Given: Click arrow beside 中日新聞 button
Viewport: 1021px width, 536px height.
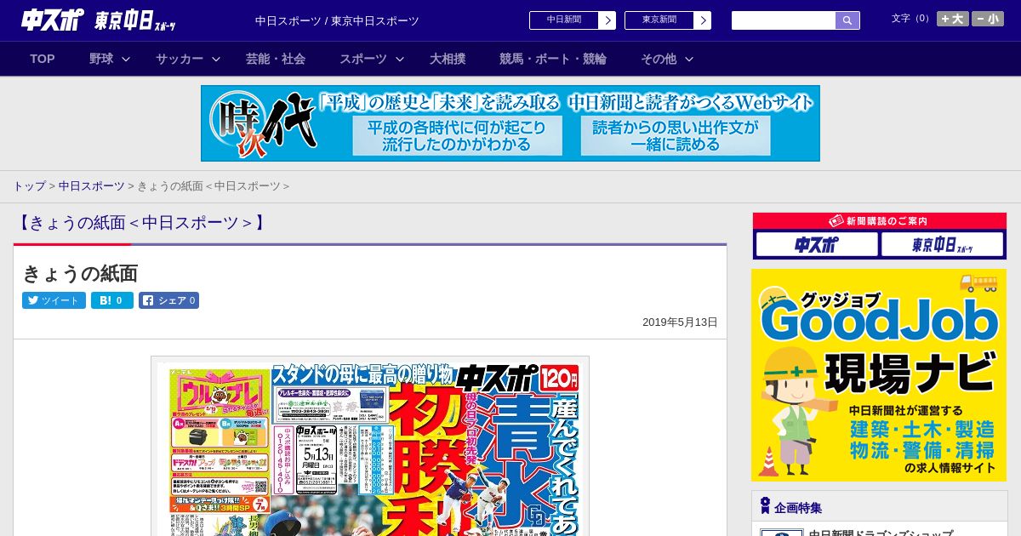Looking at the screenshot, I should click(607, 20).
